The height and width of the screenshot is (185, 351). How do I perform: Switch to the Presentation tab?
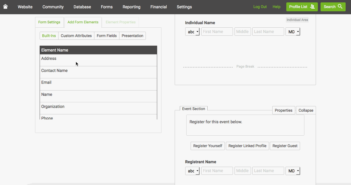pos(132,35)
